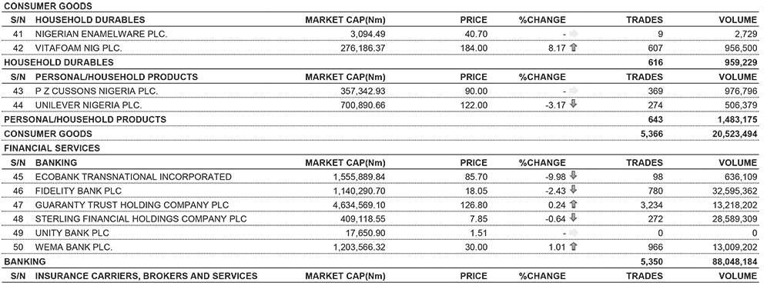Select the VITAFOAM NIG PLC. row name
767x296 pixels.
pos(79,48)
